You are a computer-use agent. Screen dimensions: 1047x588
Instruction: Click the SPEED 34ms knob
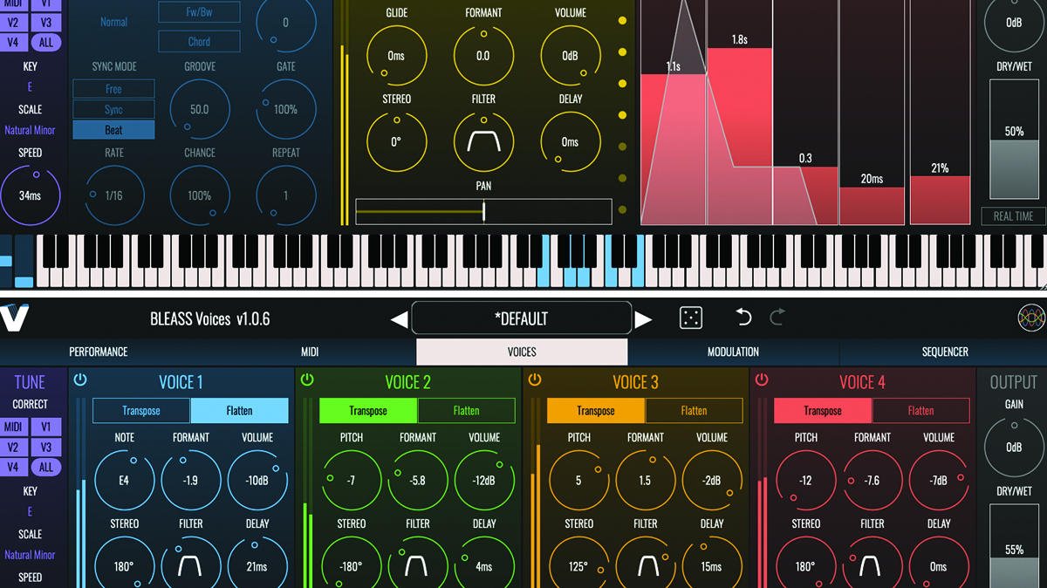(30, 195)
